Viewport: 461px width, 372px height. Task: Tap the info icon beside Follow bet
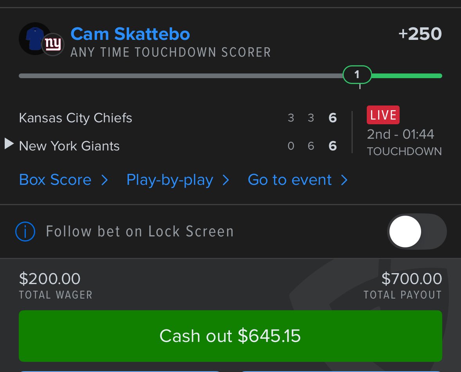pos(25,232)
